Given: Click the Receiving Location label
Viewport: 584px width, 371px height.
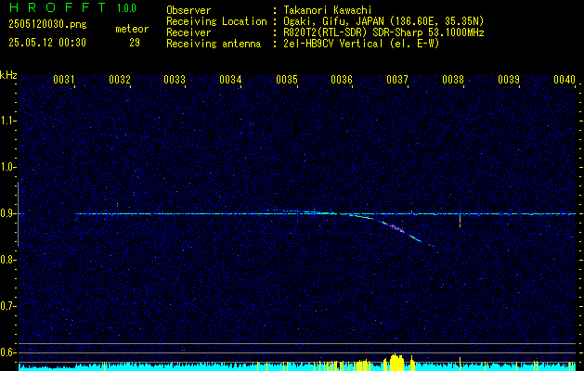Looking at the screenshot, I should point(216,21).
